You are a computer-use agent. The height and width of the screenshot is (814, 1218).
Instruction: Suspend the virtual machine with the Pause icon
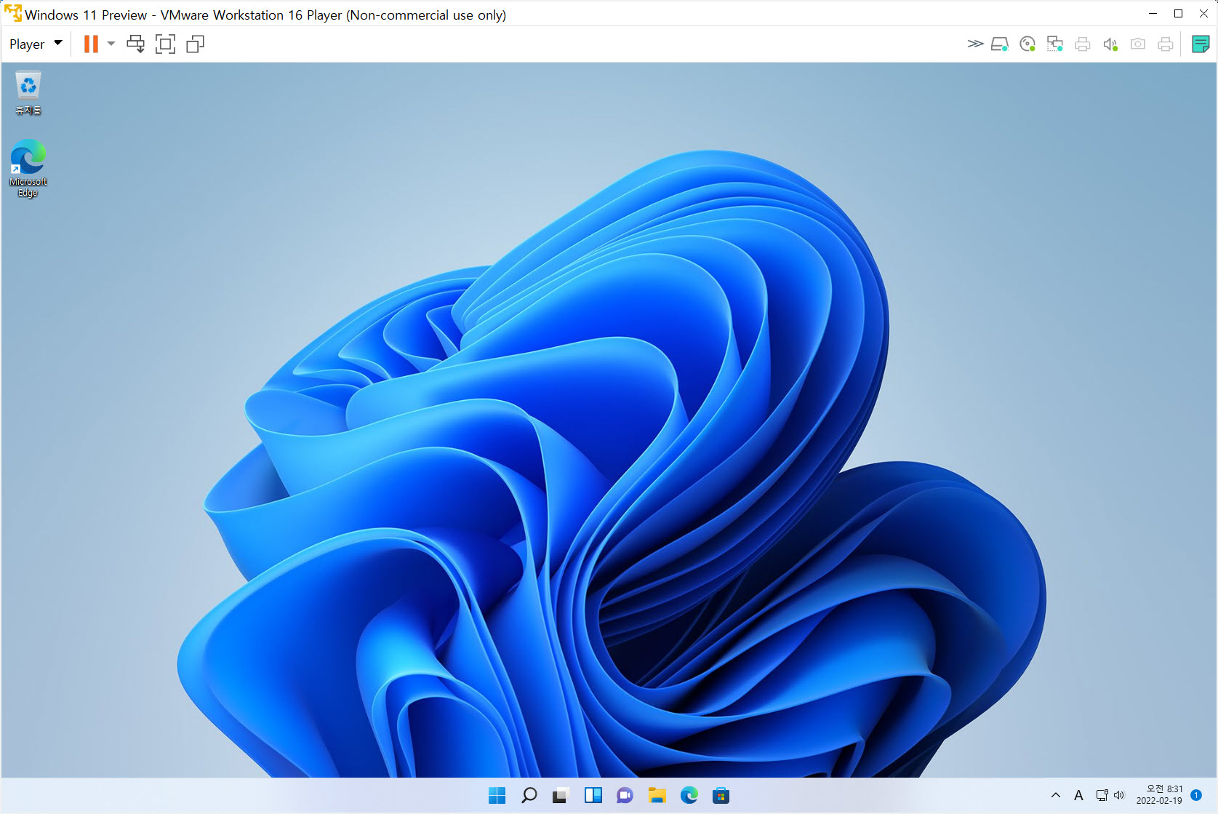[x=90, y=44]
